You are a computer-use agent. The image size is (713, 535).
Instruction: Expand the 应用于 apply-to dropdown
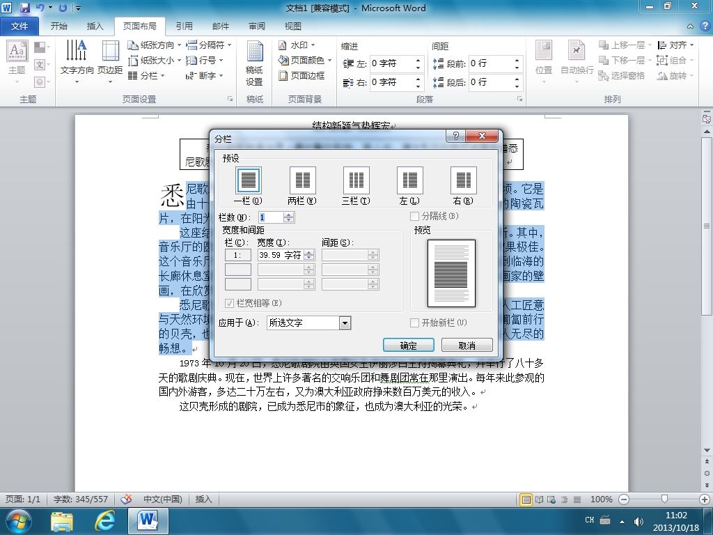click(345, 323)
